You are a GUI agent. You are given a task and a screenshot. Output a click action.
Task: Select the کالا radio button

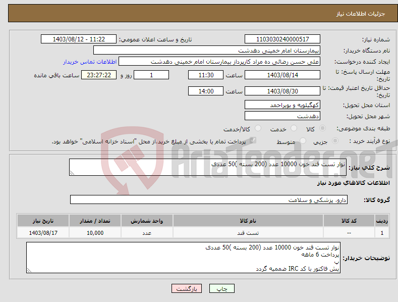(x=323, y=128)
